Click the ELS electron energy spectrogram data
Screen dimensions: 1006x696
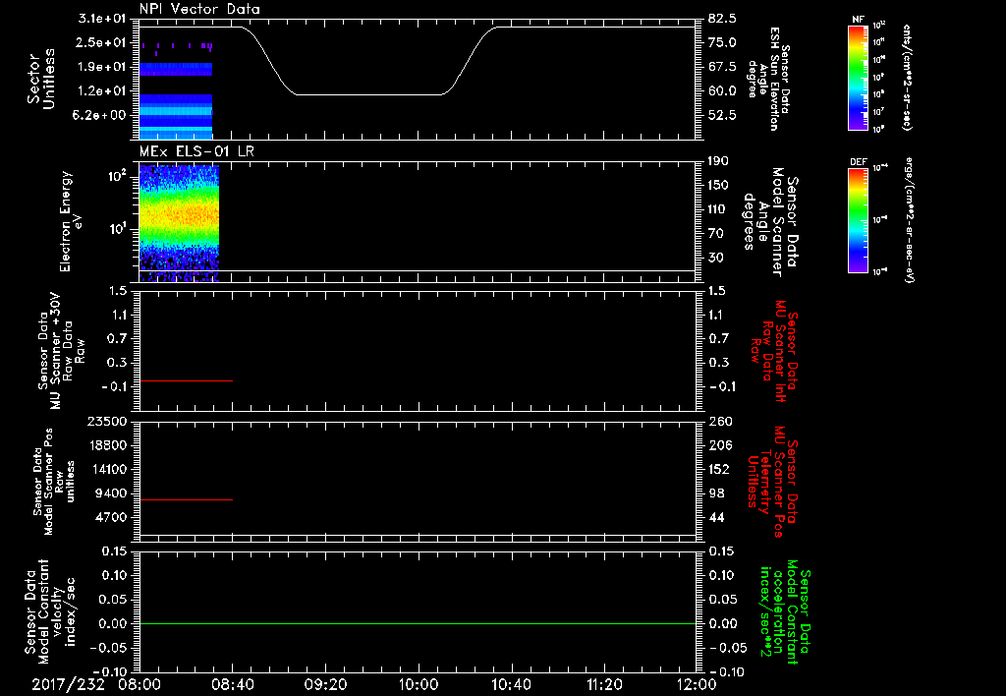[179, 223]
